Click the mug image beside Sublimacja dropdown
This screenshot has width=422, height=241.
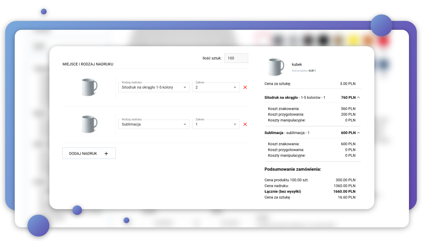[89, 124]
